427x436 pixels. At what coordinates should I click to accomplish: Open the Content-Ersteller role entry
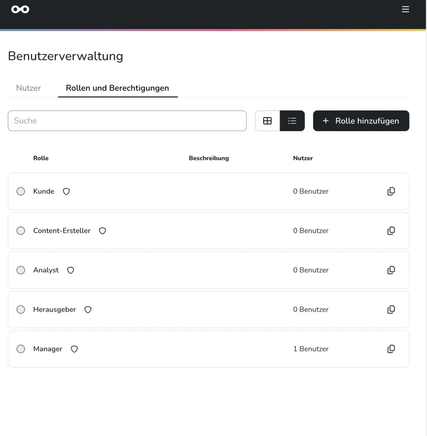pos(62,231)
